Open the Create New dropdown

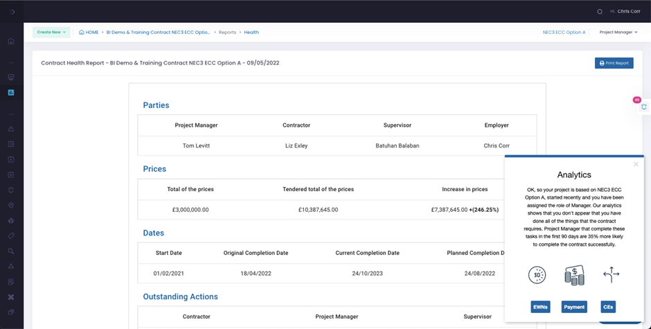pos(51,32)
